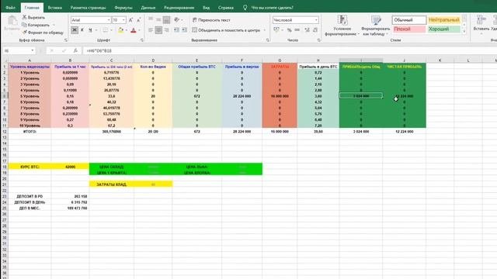
Task: Open the Merge and Center dropdown arrow
Action: 264,30
